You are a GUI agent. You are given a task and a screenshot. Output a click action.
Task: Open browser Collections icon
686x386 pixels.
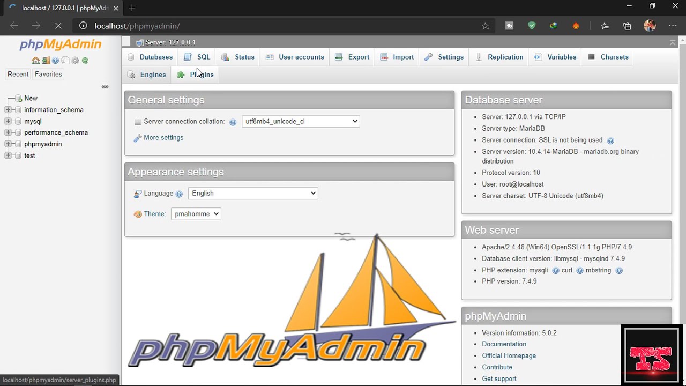point(627,26)
